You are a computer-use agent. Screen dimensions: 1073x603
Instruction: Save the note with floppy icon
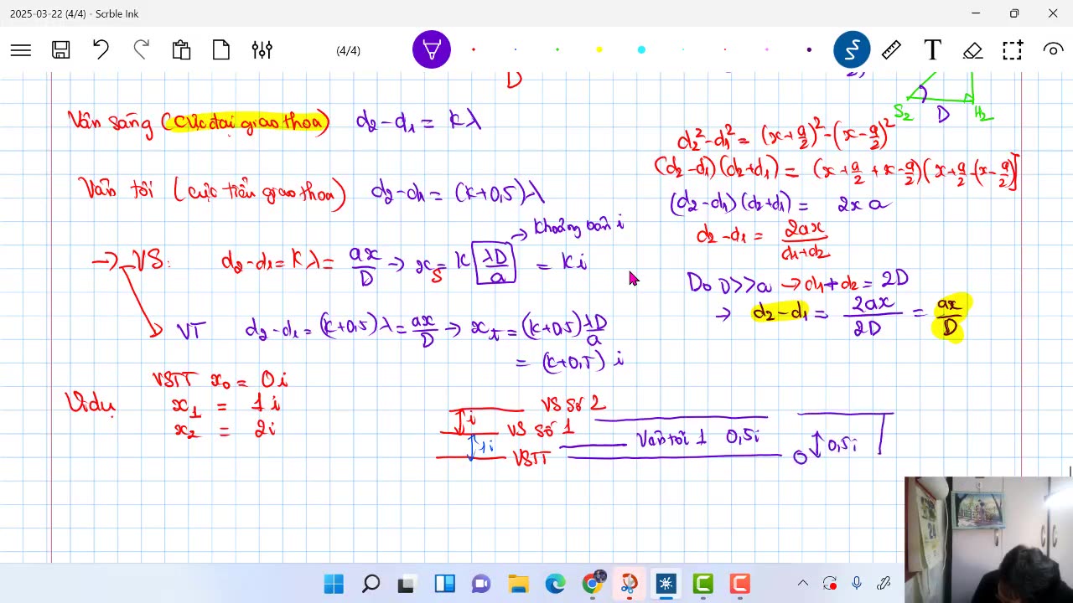60,50
